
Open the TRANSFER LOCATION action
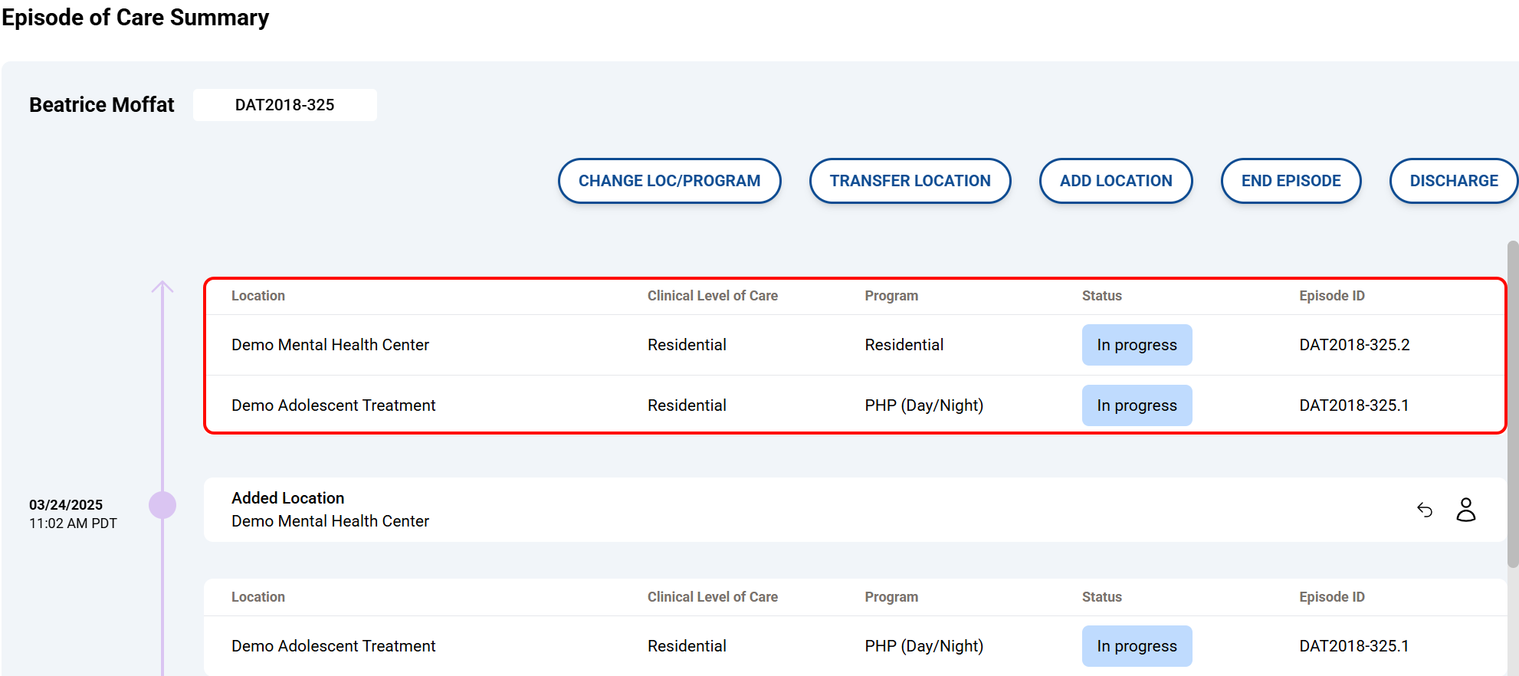[x=910, y=181]
